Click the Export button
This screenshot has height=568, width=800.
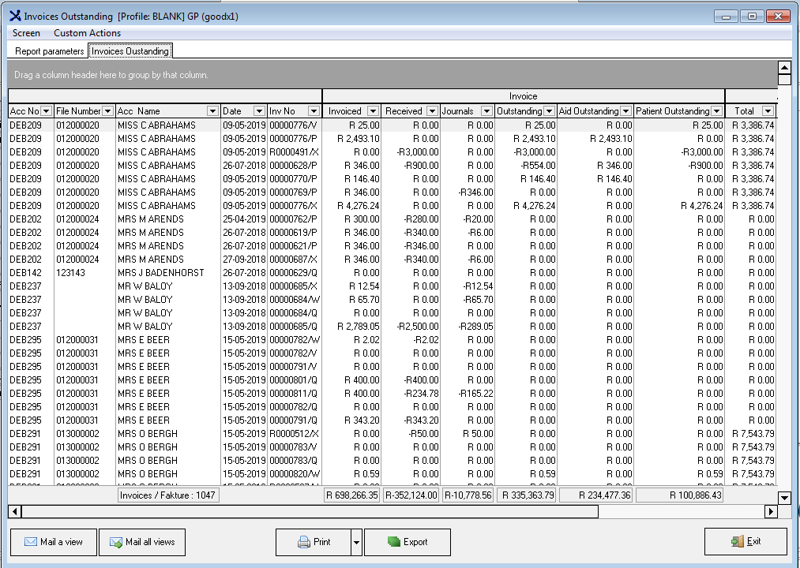408,542
